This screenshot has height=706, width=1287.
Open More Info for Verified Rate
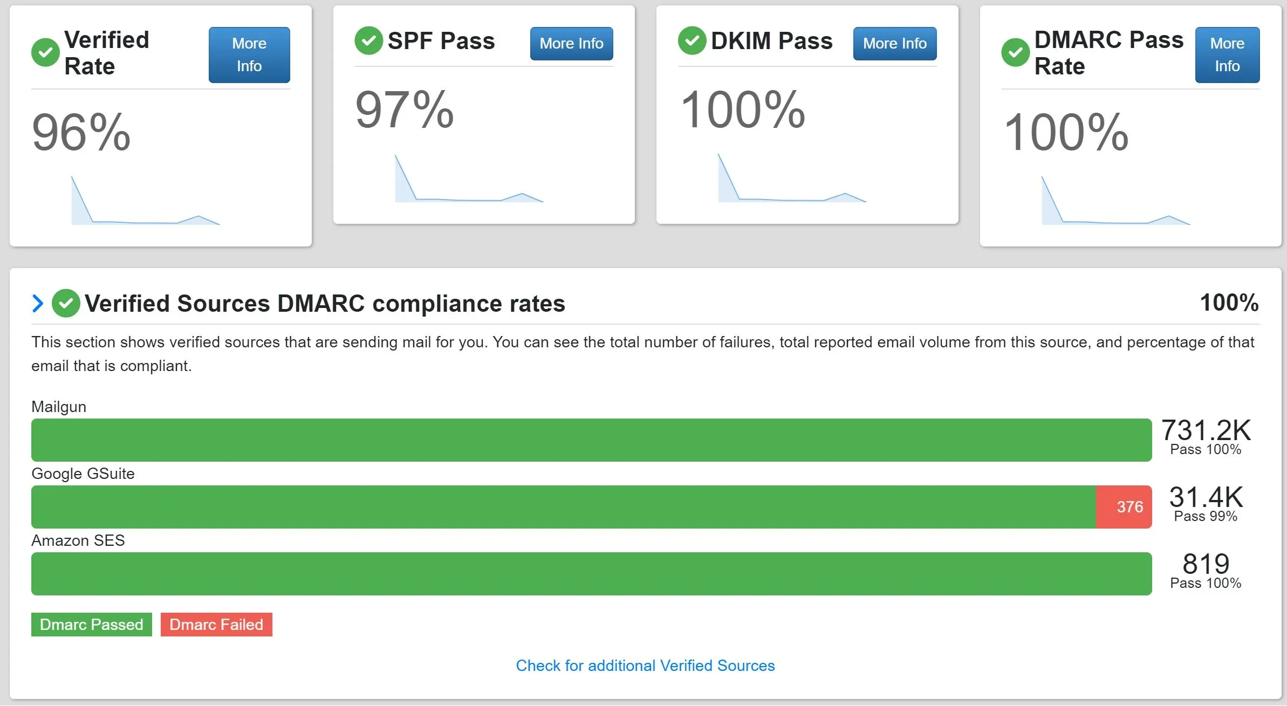[x=249, y=54]
